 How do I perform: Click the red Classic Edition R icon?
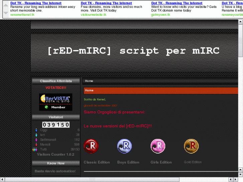[91, 146]
